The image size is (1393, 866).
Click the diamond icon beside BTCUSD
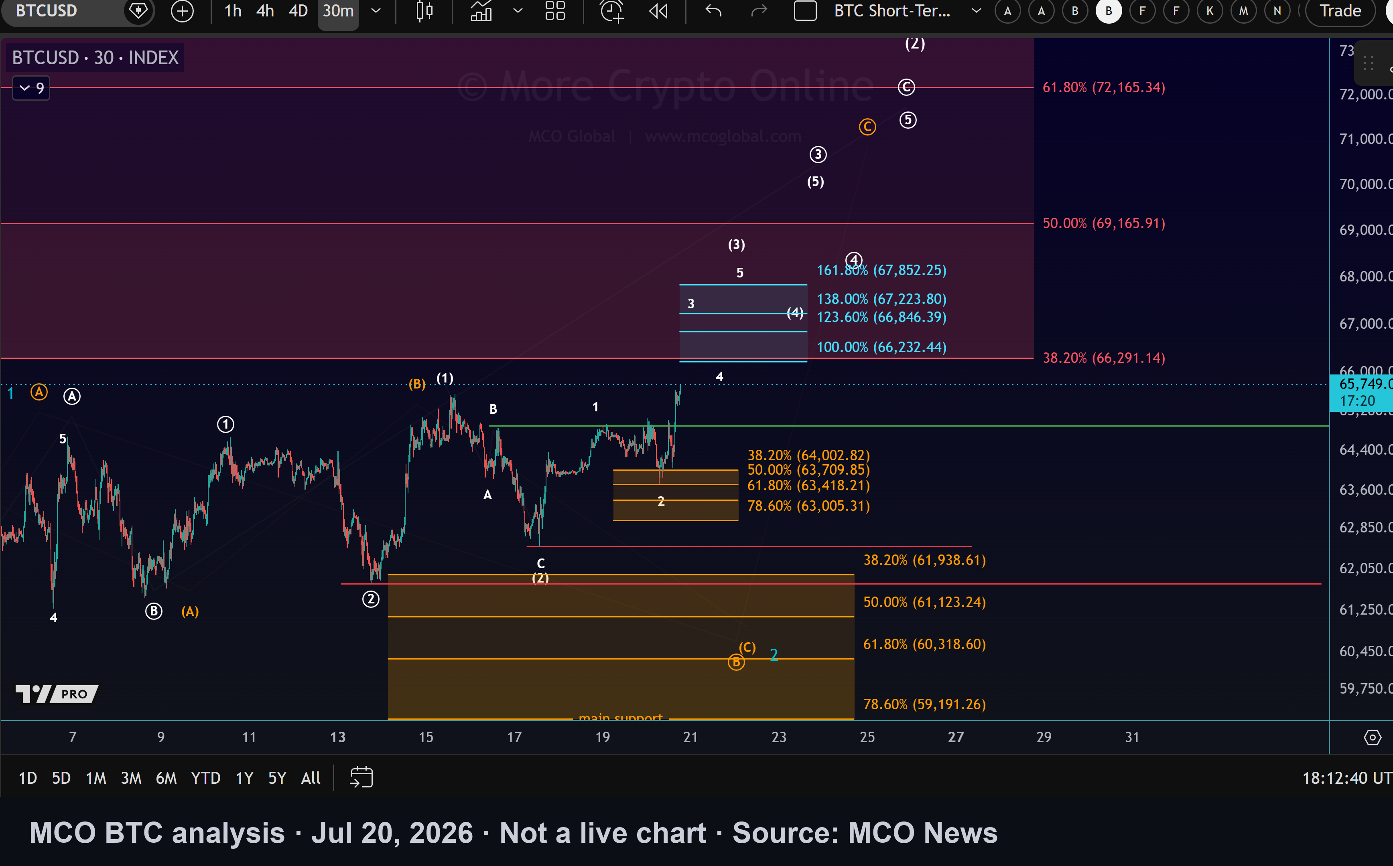point(138,11)
